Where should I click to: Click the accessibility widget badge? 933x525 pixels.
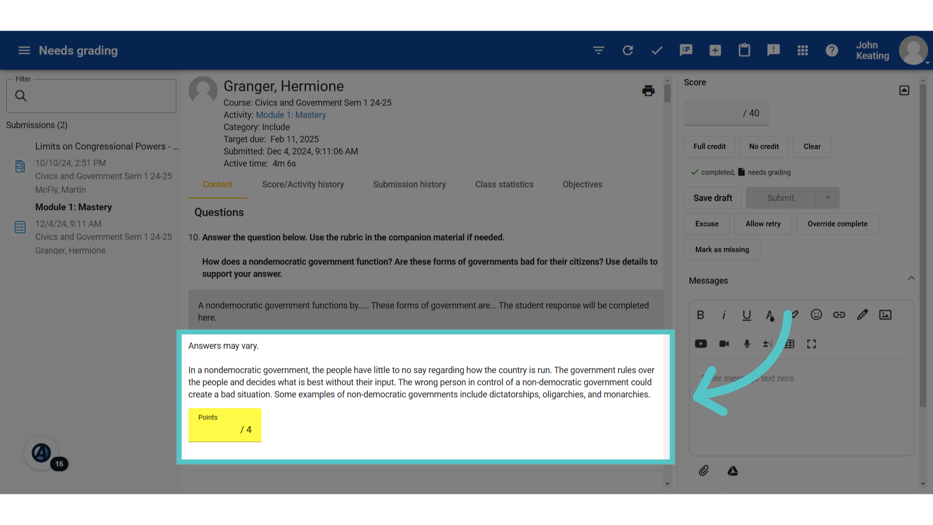click(42, 453)
